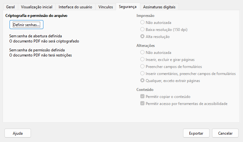
Task: Click text O documento PDF não será criptografado
Action: (x=44, y=41)
